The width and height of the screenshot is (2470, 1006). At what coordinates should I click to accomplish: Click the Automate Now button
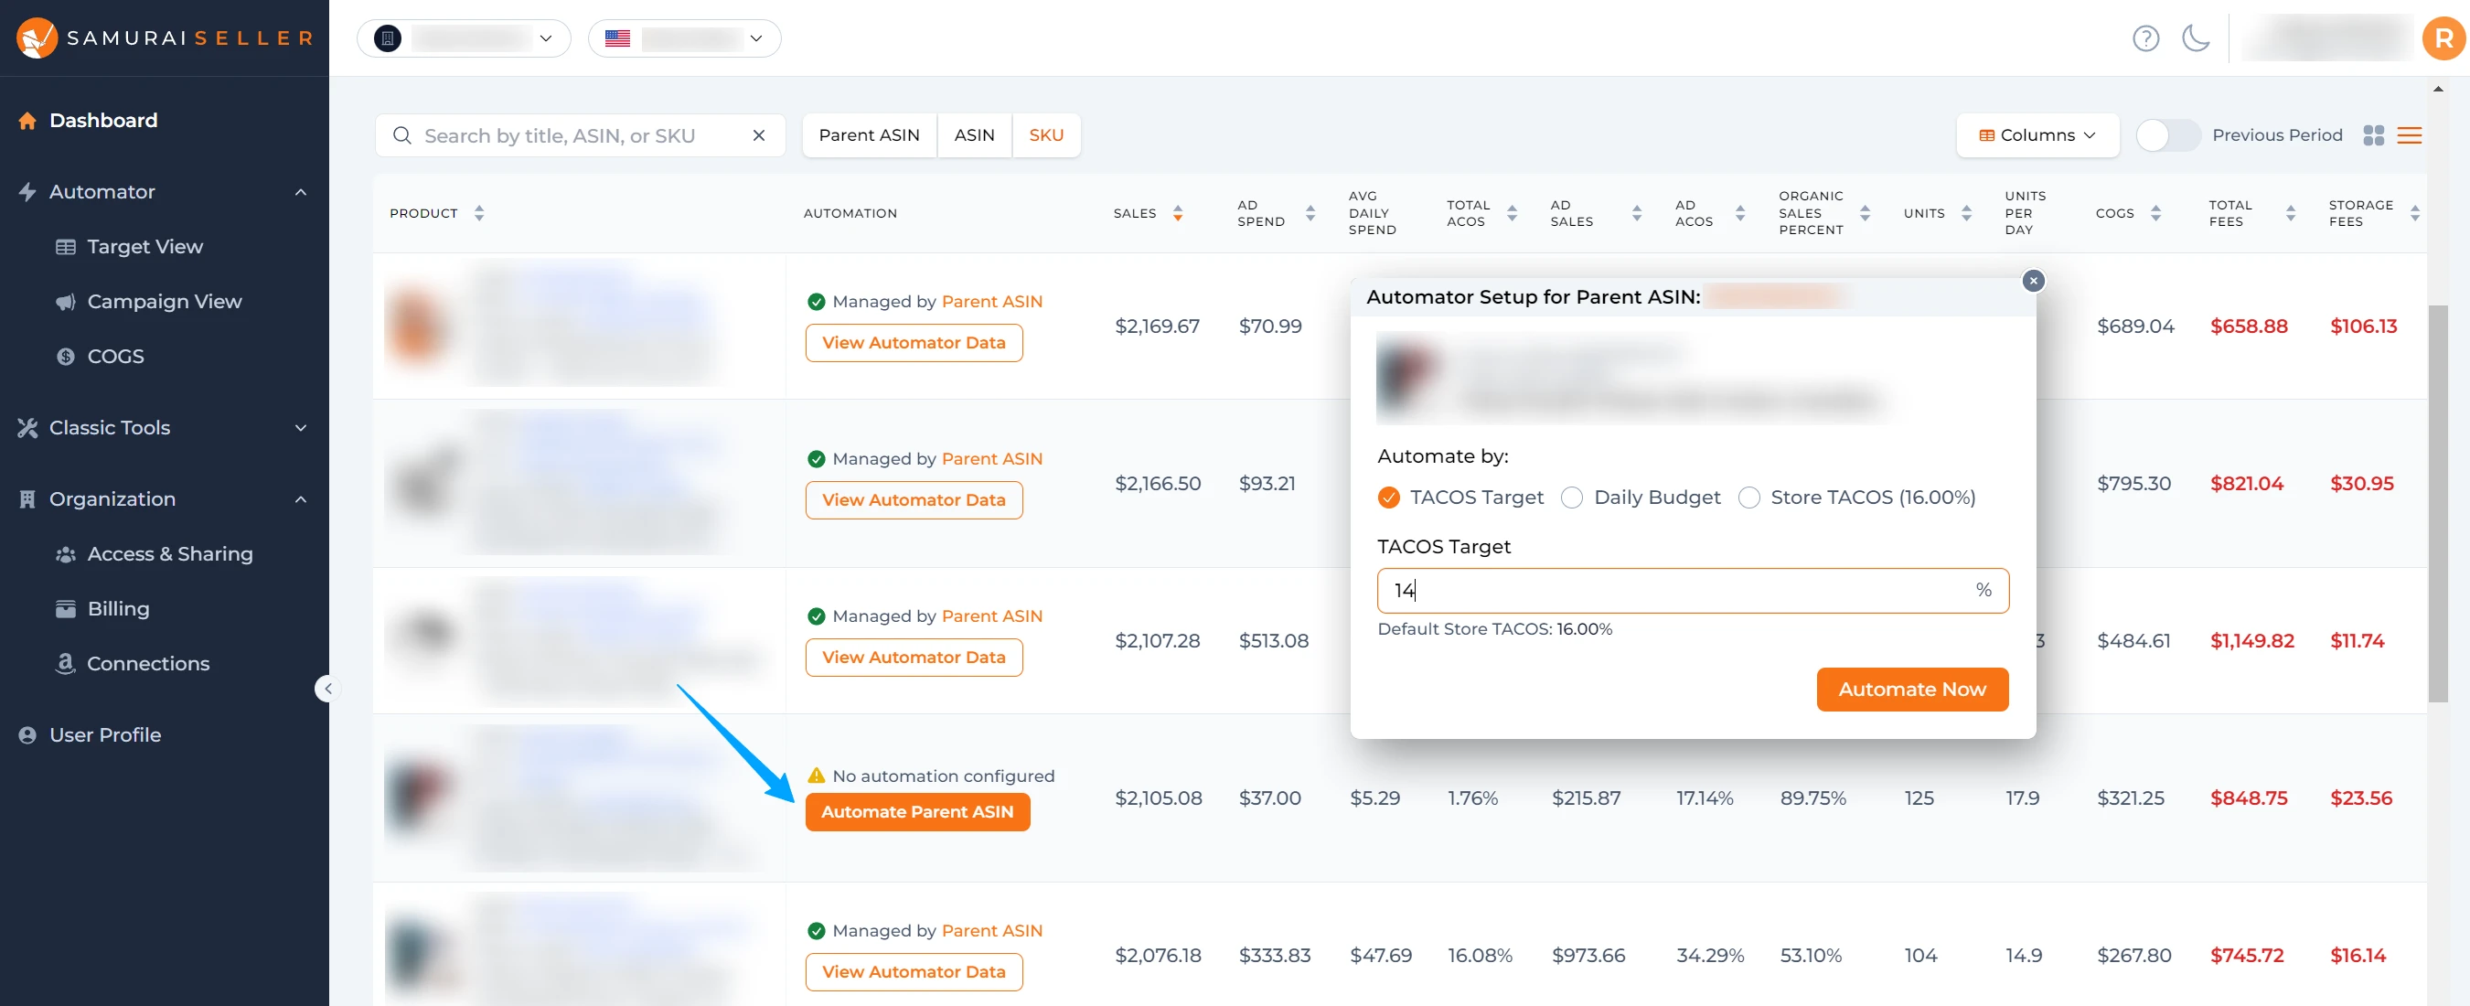[1912, 688]
